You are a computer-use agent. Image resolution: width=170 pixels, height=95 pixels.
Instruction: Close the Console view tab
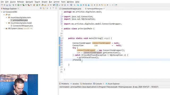103,84
